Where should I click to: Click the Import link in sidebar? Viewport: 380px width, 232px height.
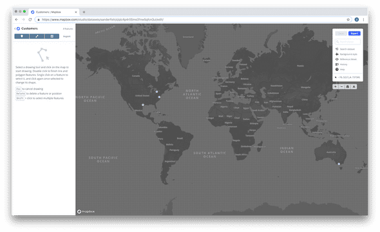click(66, 36)
